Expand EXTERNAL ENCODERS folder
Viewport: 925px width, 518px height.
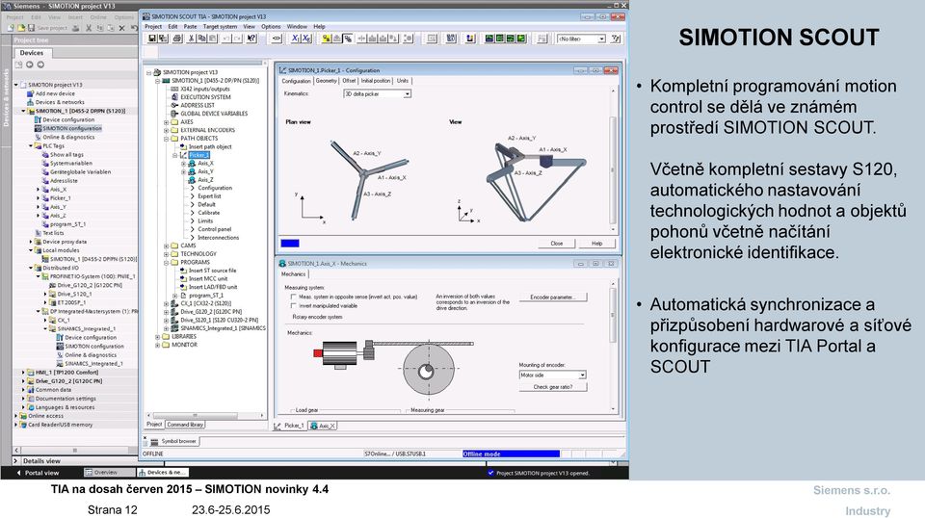click(167, 130)
